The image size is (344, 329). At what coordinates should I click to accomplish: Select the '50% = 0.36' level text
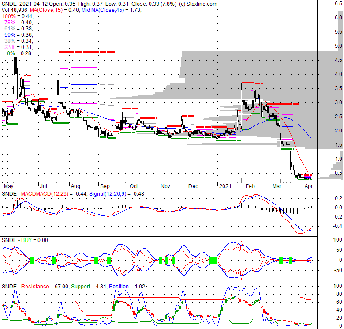click(x=19, y=35)
